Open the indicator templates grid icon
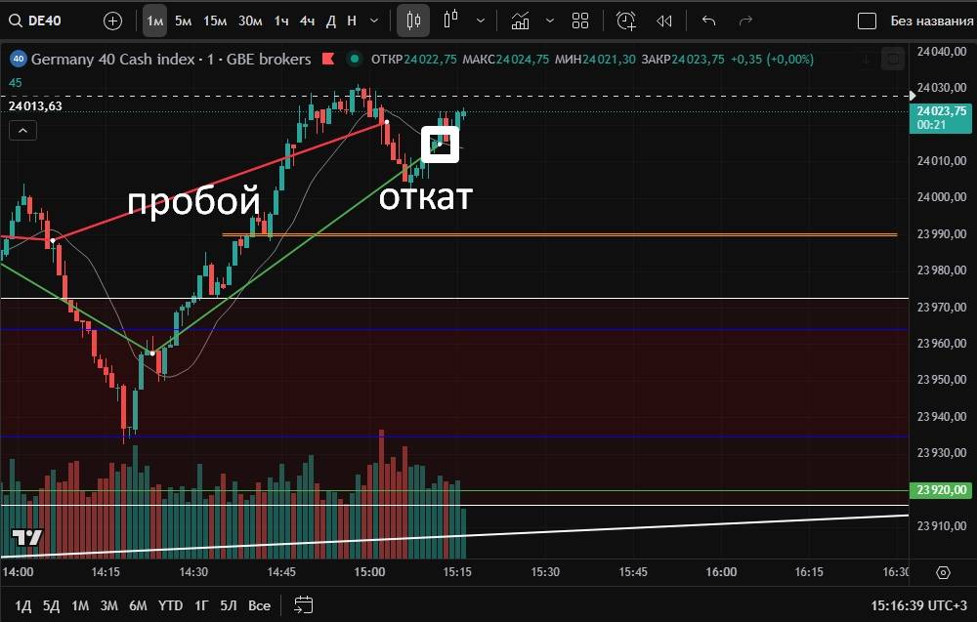 click(x=580, y=21)
